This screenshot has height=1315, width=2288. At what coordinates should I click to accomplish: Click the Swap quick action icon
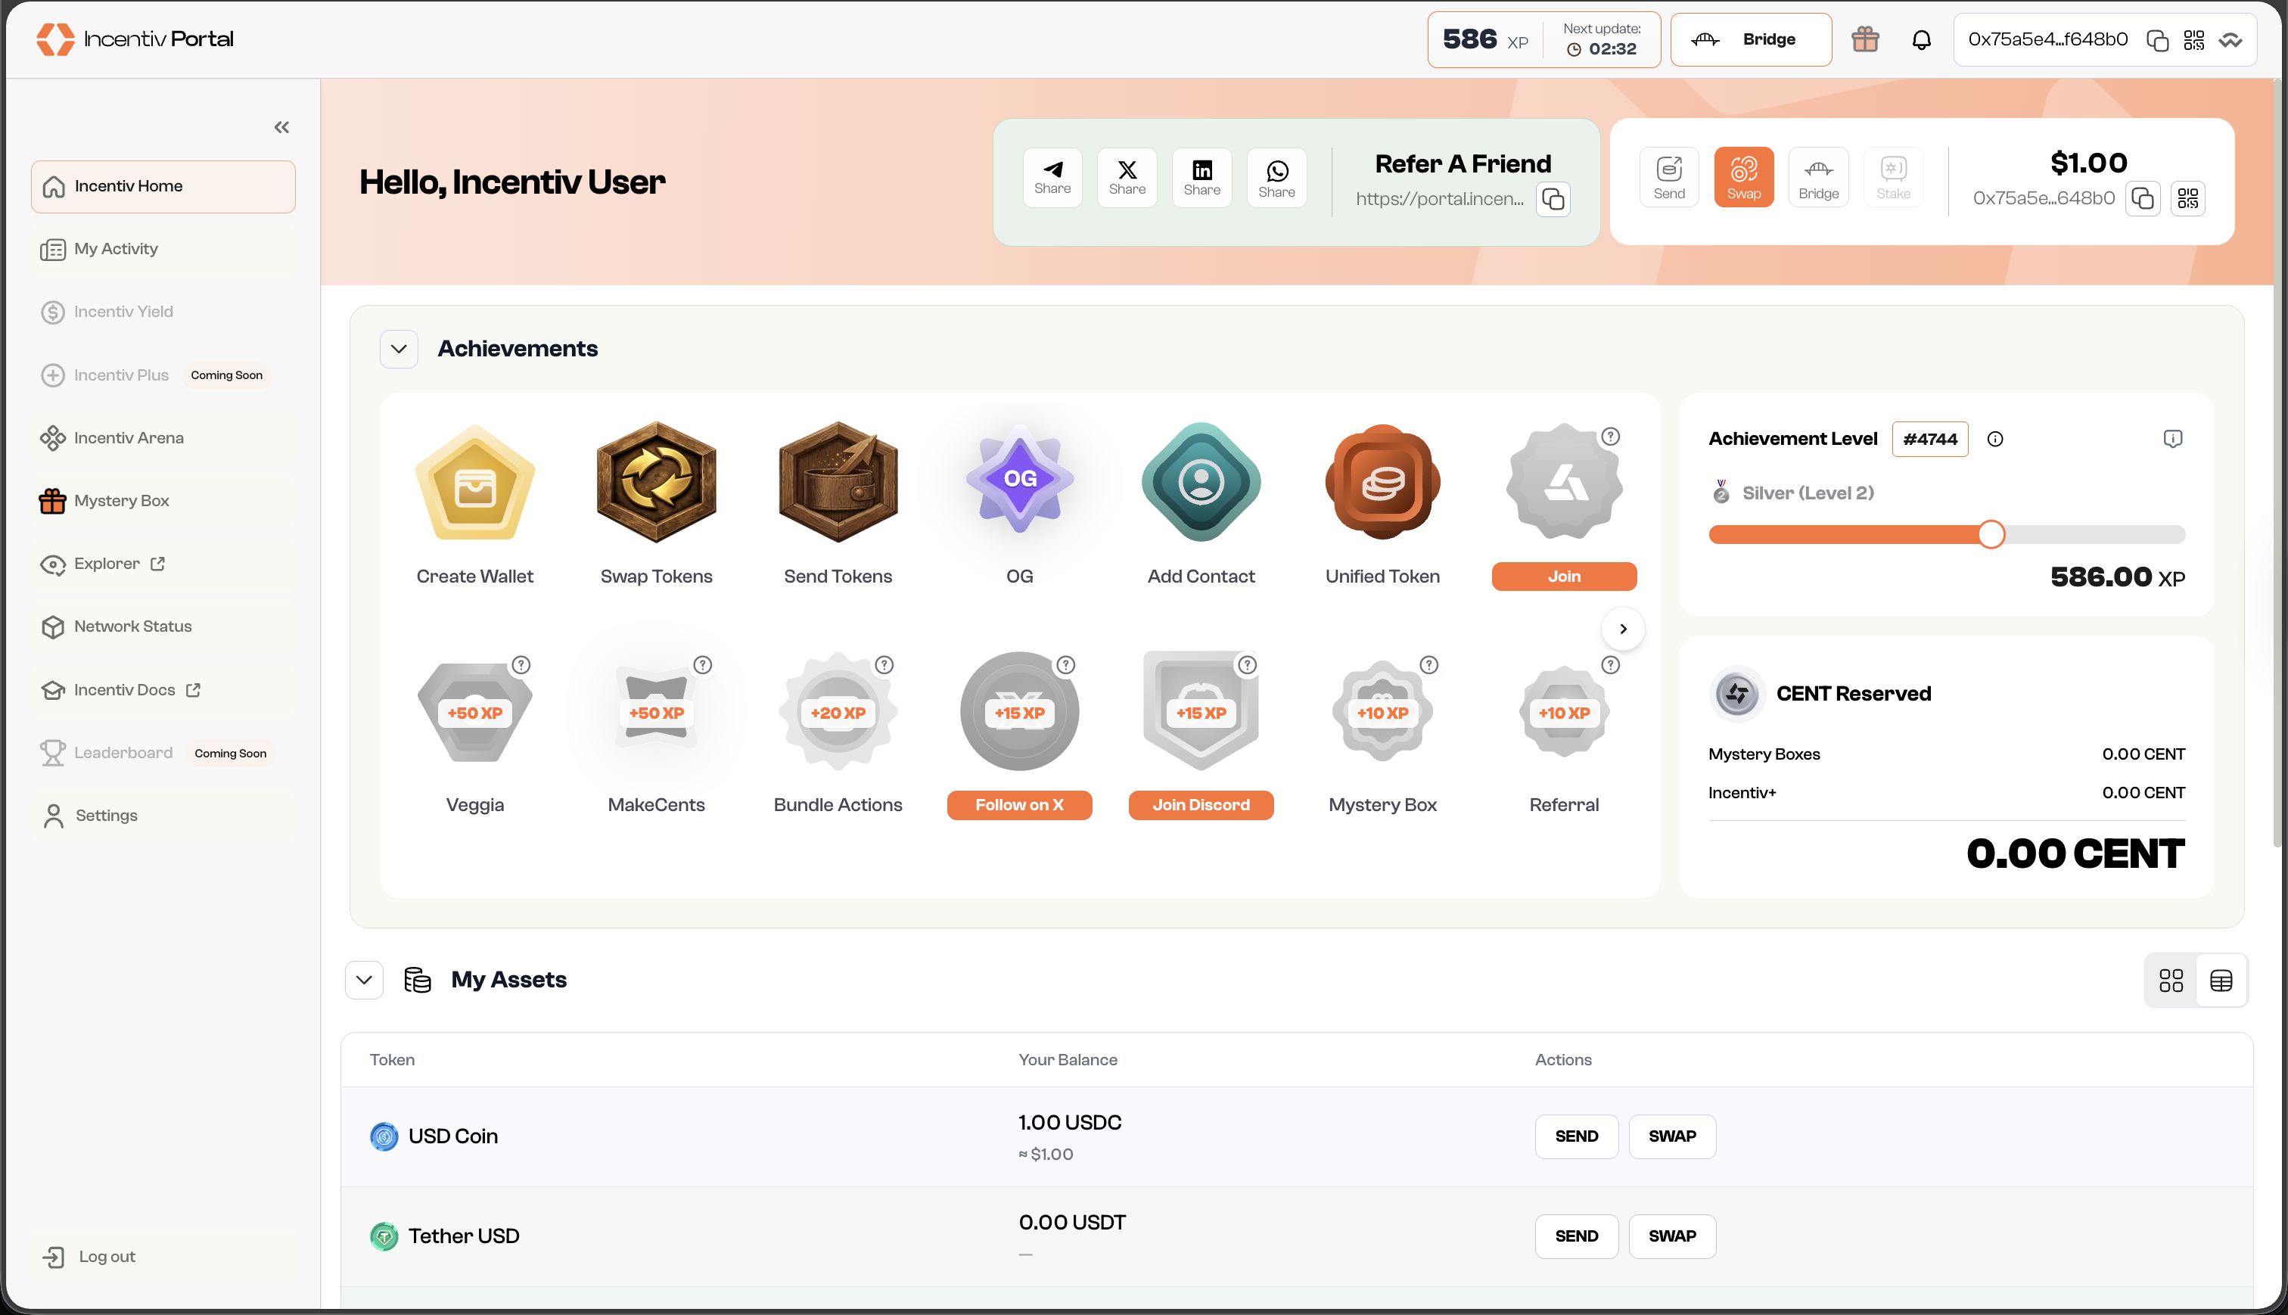pyautogui.click(x=1743, y=177)
